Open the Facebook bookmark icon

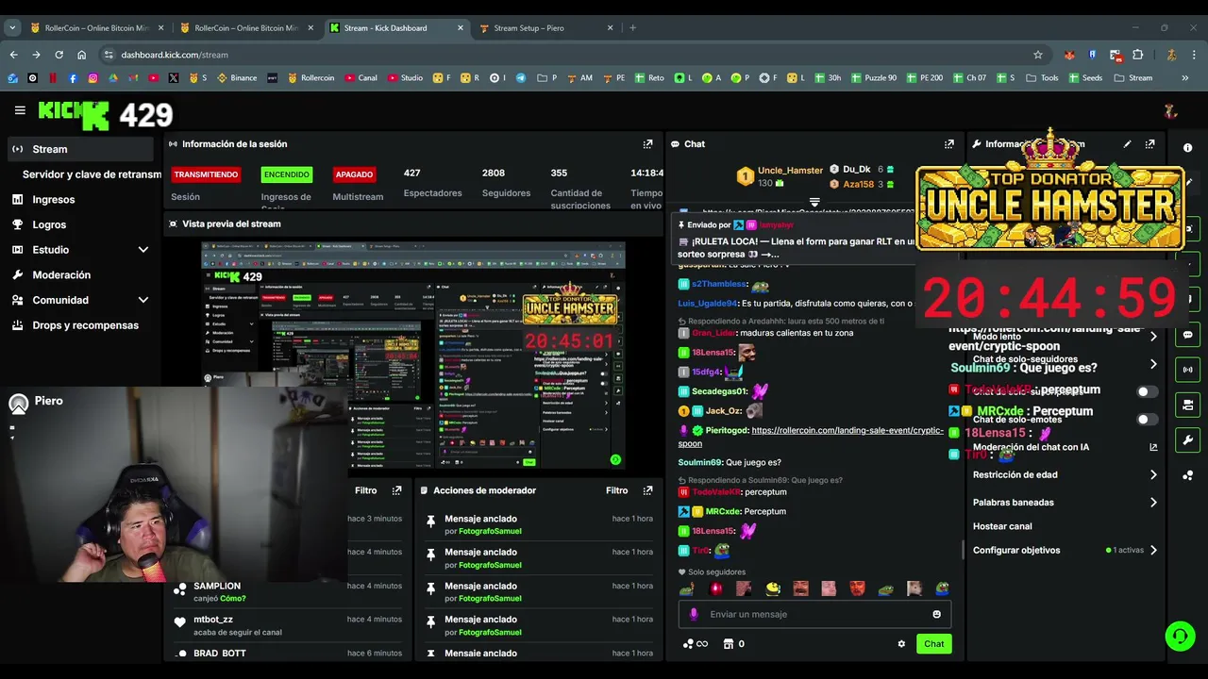click(x=74, y=78)
